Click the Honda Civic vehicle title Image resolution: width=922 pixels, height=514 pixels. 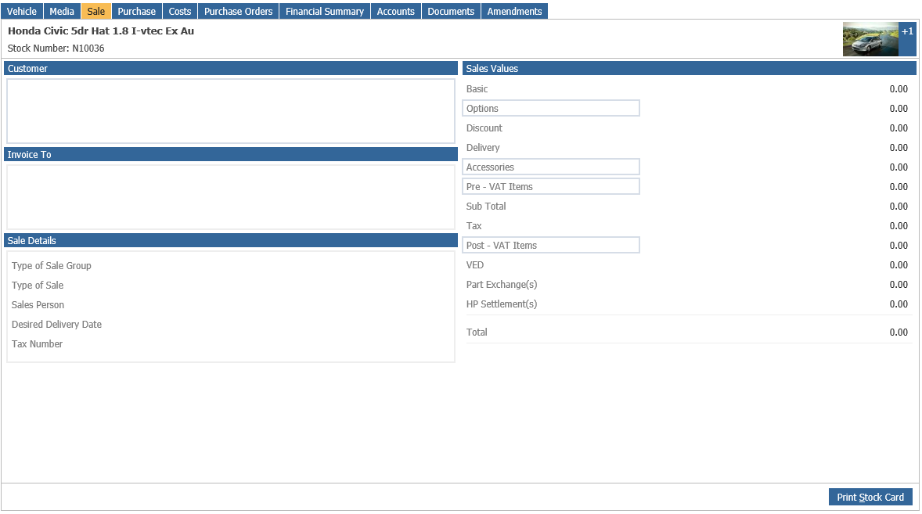click(x=100, y=31)
